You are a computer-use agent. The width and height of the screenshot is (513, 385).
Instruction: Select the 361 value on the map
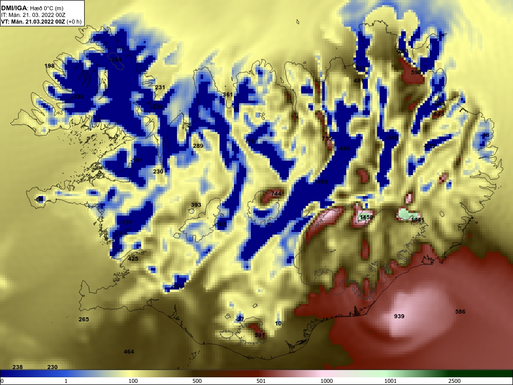(228, 94)
